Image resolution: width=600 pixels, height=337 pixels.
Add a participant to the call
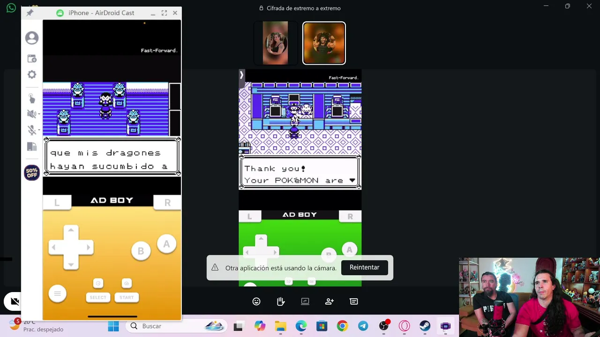(x=330, y=301)
